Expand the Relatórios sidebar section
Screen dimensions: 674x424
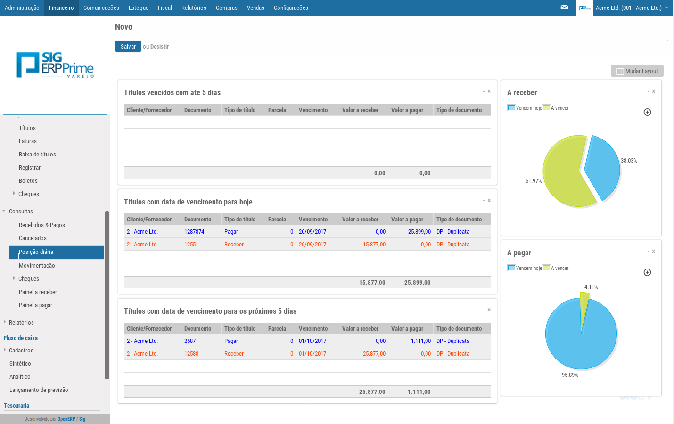(x=5, y=322)
